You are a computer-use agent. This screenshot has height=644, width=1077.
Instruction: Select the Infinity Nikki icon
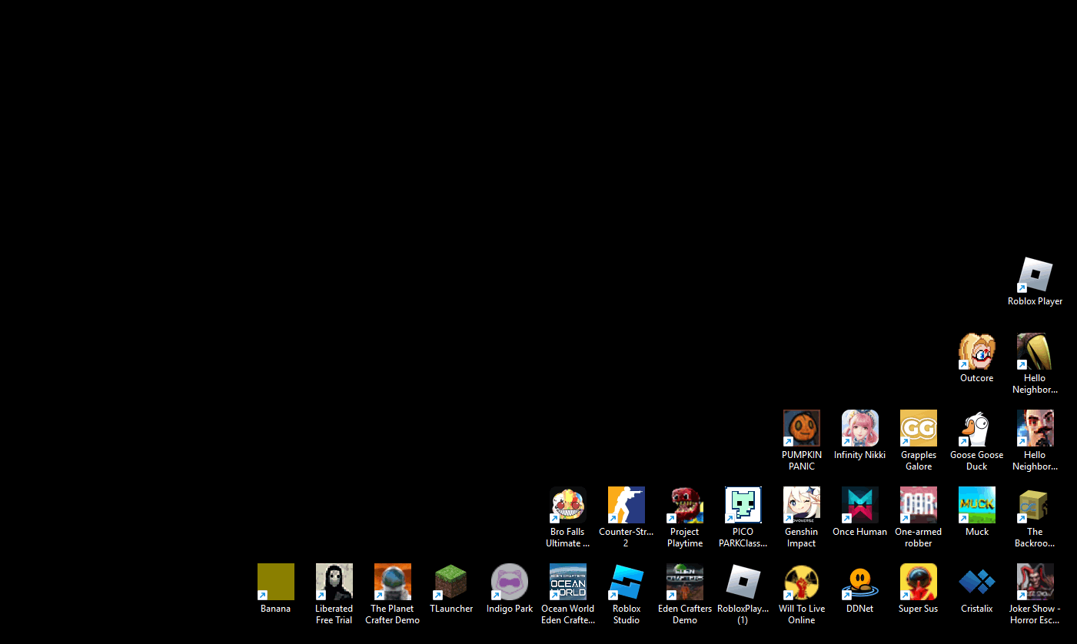[x=859, y=428]
